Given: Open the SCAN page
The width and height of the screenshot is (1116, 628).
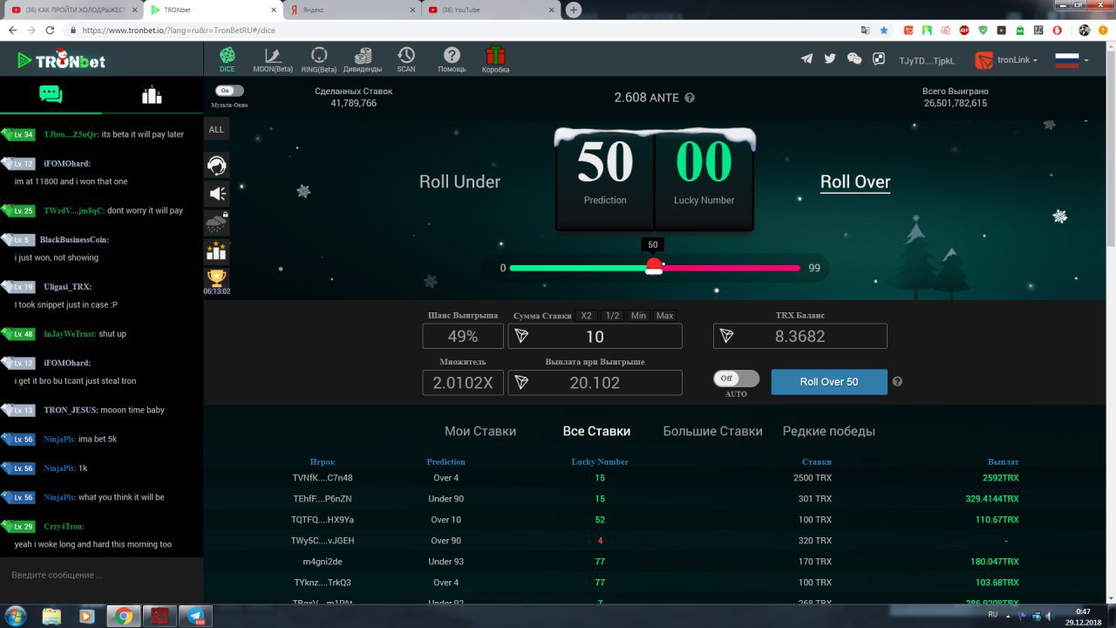Looking at the screenshot, I should [406, 59].
